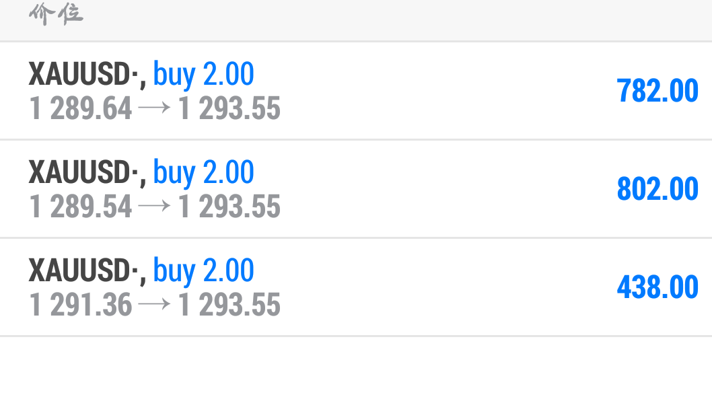Viewport: 712px width, 401px height.
Task: Tap current price 1 293.55 in second row
Action: 229,206
